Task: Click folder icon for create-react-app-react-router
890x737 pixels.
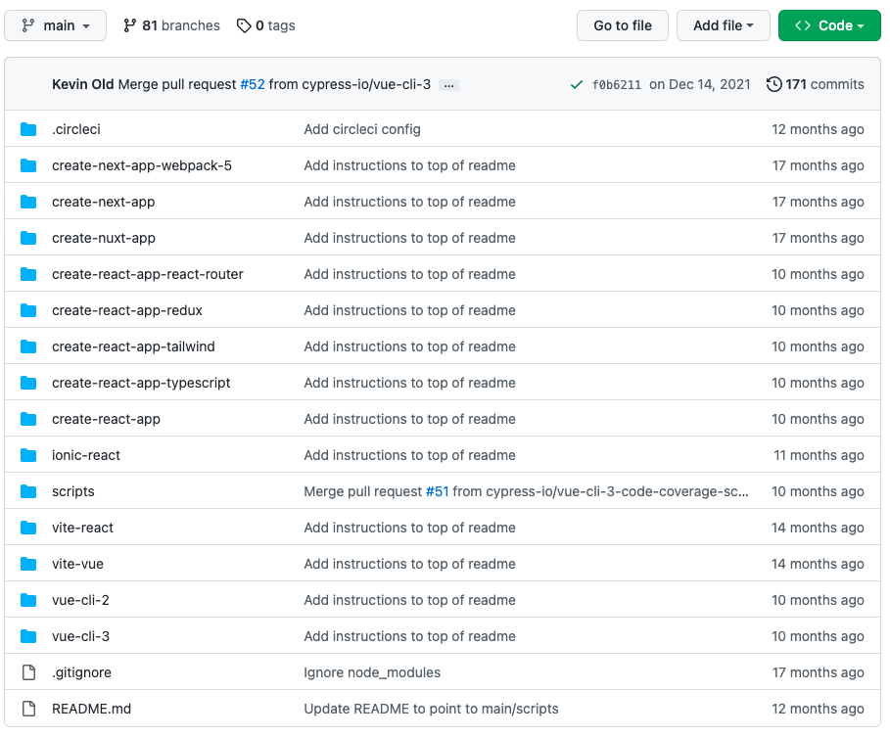Action: (28, 275)
